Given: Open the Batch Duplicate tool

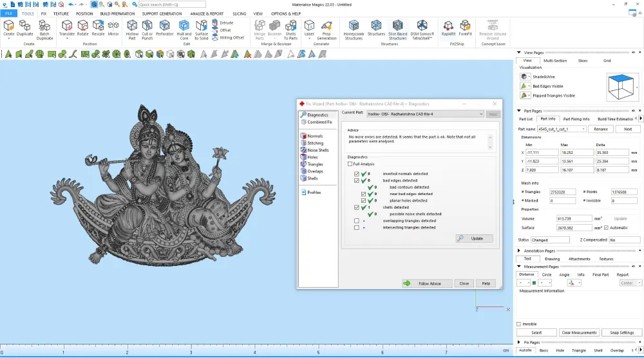Looking at the screenshot, I should tap(44, 30).
